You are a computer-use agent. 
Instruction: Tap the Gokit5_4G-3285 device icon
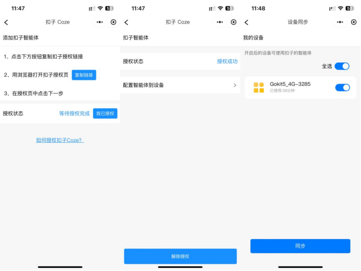(x=259, y=87)
